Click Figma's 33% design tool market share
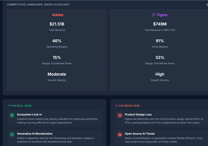 (x=160, y=58)
